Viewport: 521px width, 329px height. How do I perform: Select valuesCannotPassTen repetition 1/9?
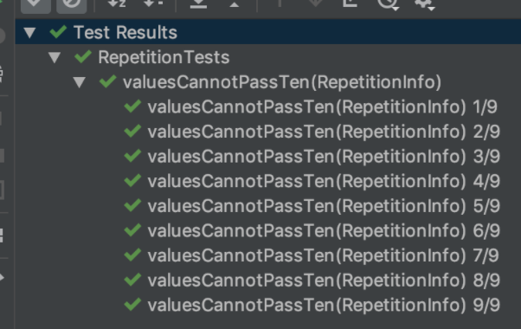tap(322, 107)
